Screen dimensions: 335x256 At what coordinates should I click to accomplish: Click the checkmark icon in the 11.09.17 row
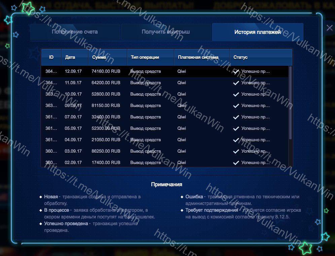(236, 83)
